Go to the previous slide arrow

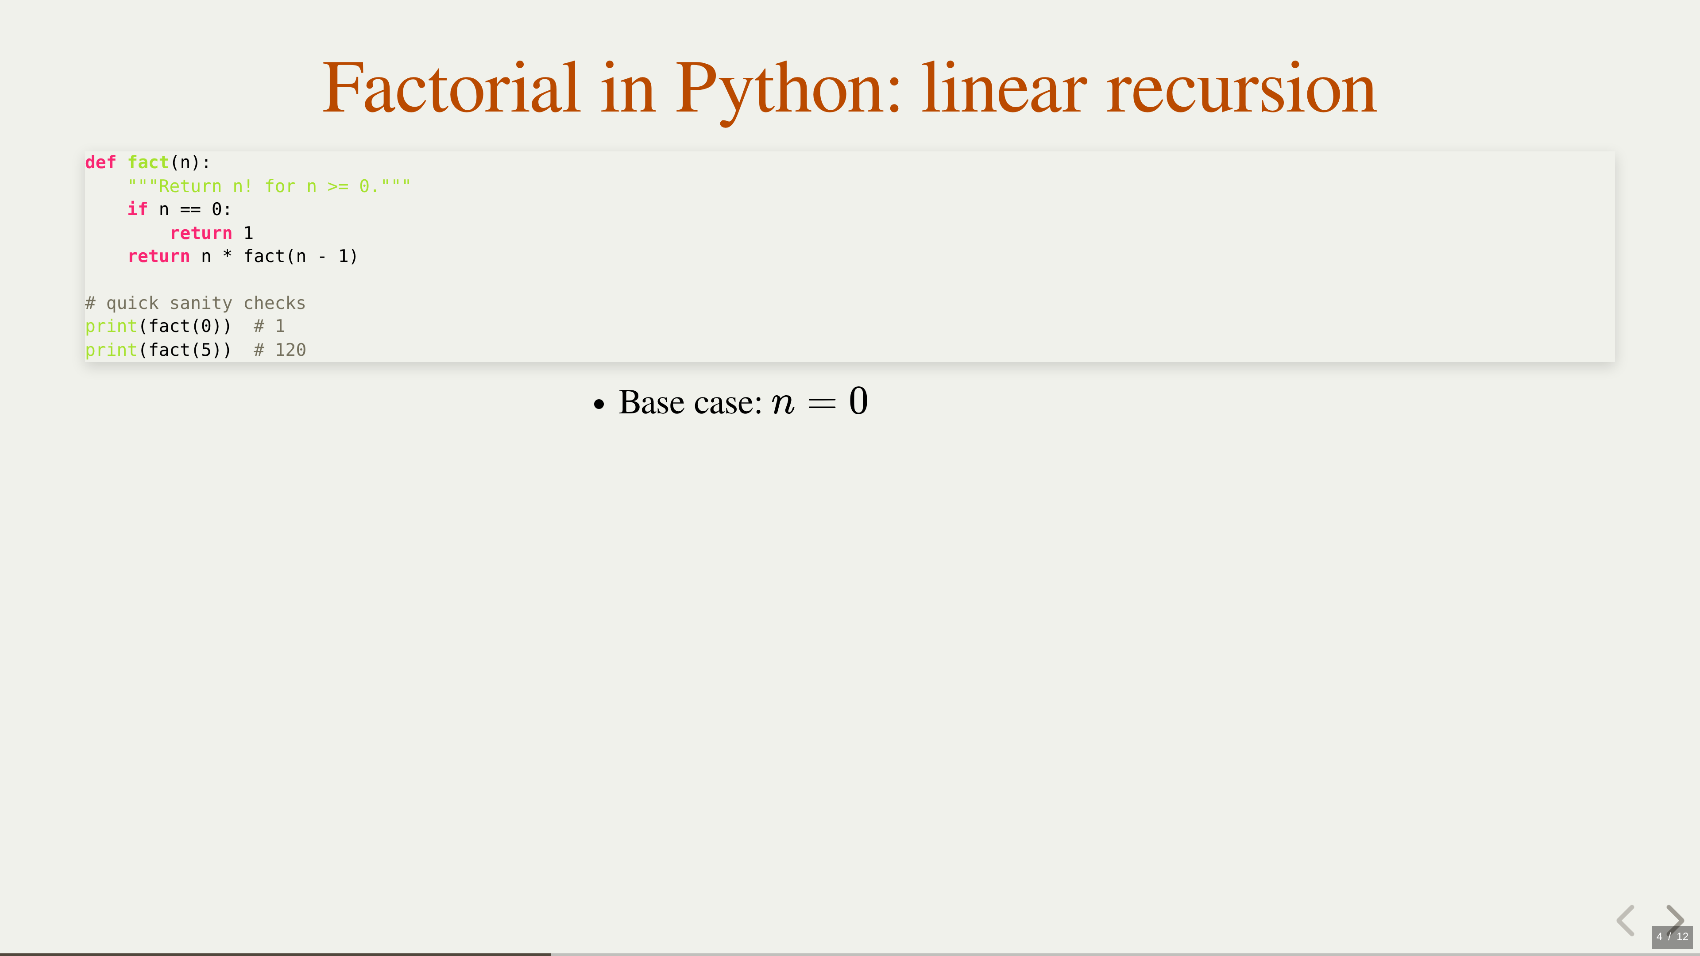click(1626, 920)
